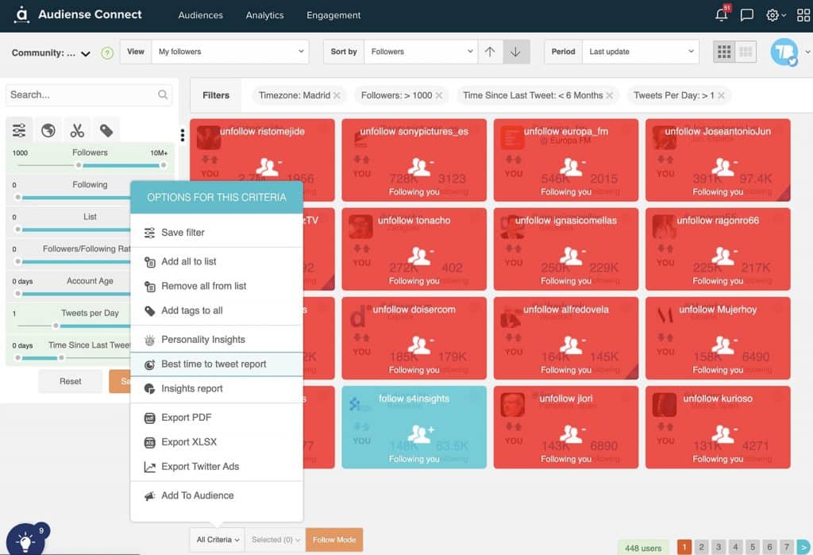
Task: Choose Remove all from list
Action: point(216,286)
